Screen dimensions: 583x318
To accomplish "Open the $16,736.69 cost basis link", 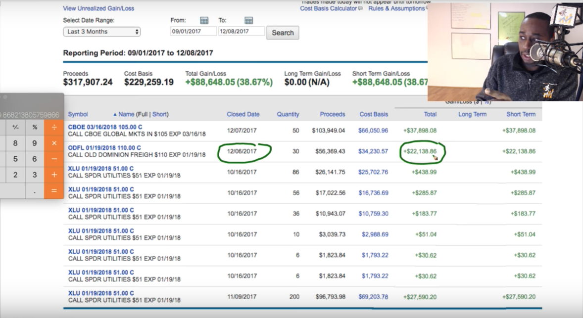I will click(373, 193).
